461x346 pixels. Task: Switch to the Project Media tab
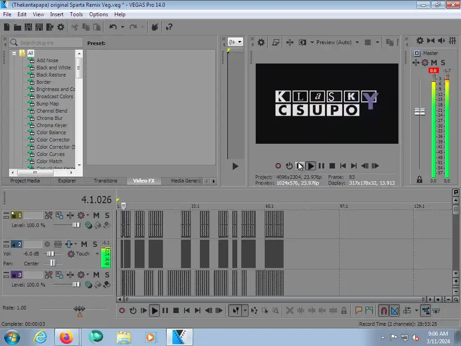(25, 181)
